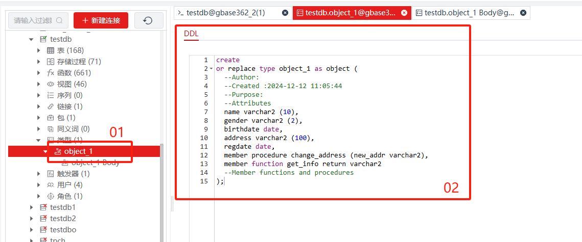Viewport: 582px width, 242px height.
Task: Click the 新建连接 button
Action: (101, 20)
